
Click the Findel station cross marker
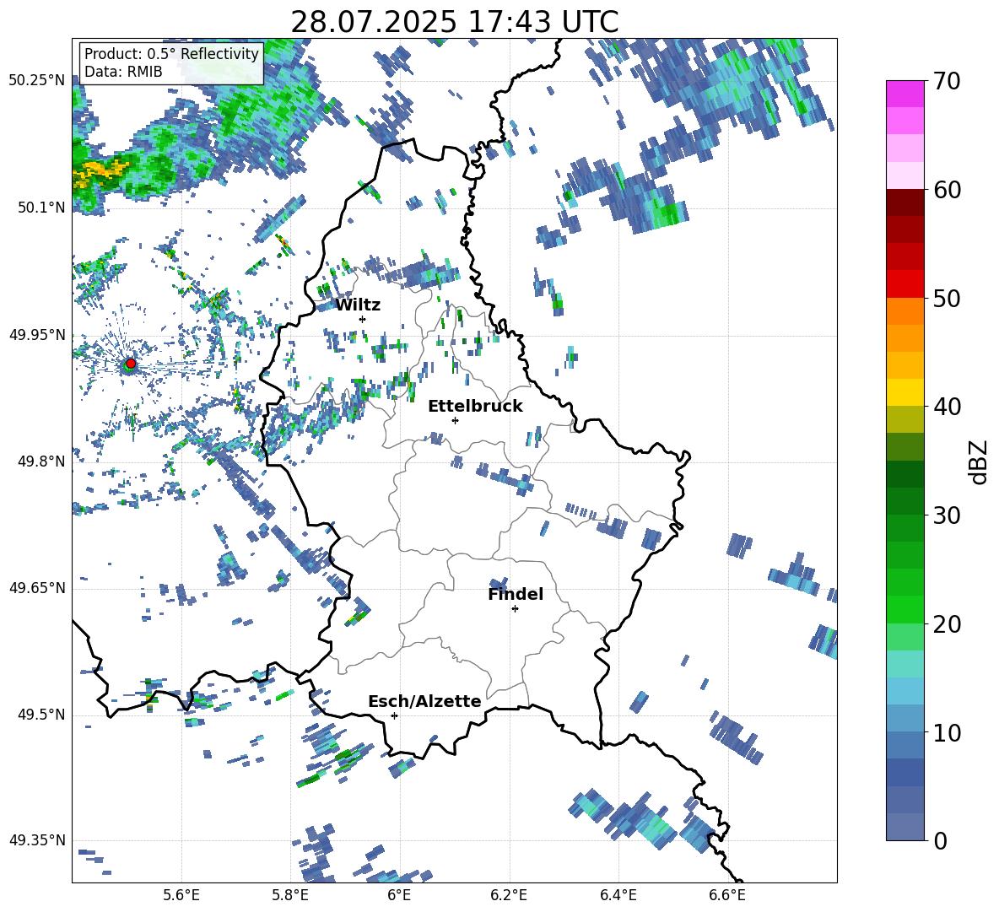[515, 609]
